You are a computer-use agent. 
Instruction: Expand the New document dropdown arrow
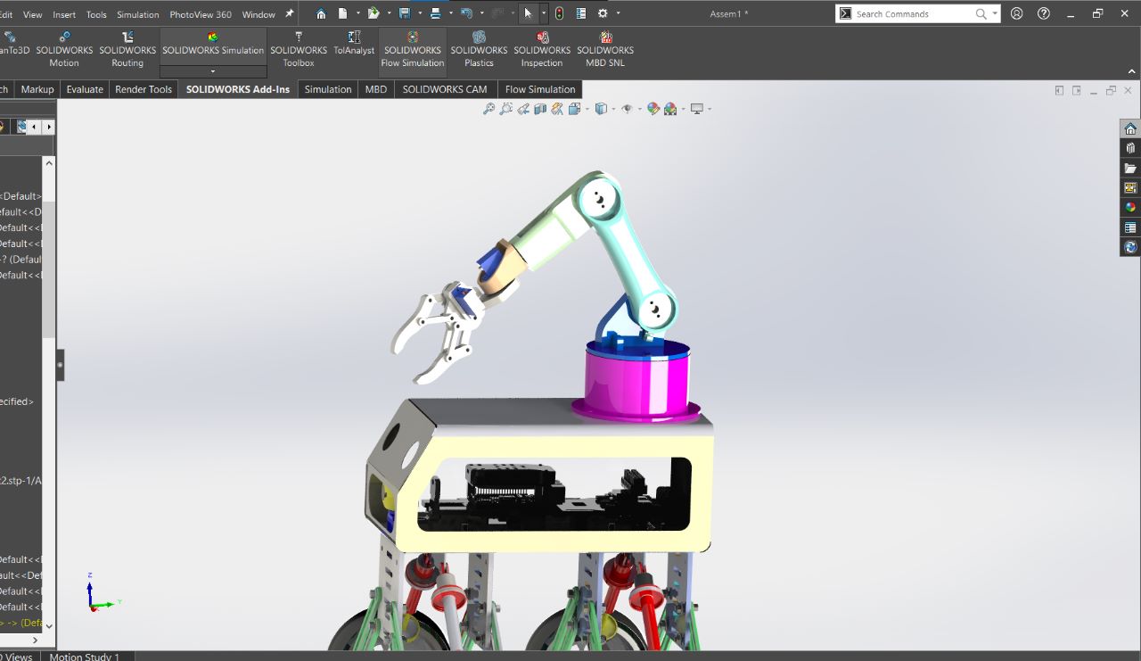(x=357, y=13)
